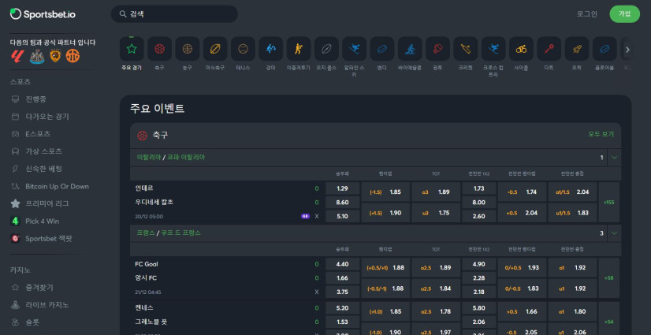Image resolution: width=651 pixels, height=335 pixels.
Task: Open the 모두 보기 link for 축구
Action: [601, 135]
